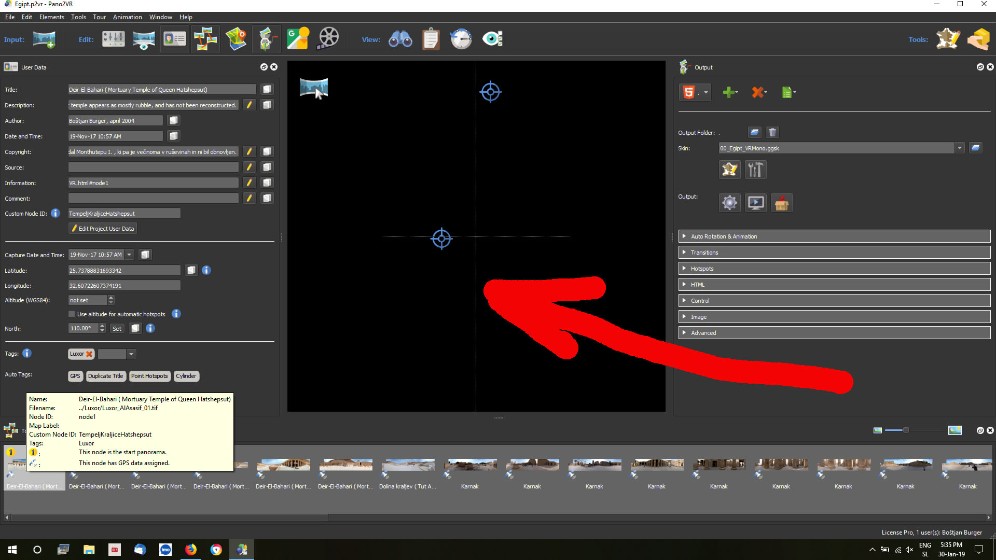The image size is (996, 560).
Task: Expand the HTML section
Action: pos(834,285)
